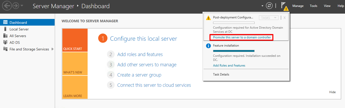The image size is (345, 108).
Task: Click the warning icon for Post-deployment Configuration
Action: point(208,18)
